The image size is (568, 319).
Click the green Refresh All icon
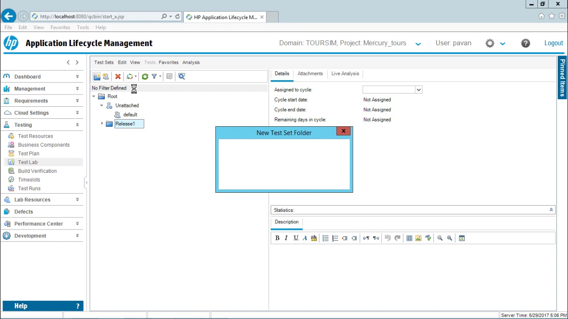(145, 77)
